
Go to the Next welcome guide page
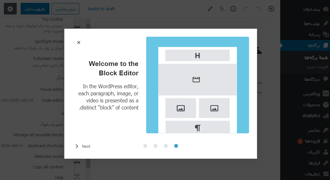click(x=83, y=146)
